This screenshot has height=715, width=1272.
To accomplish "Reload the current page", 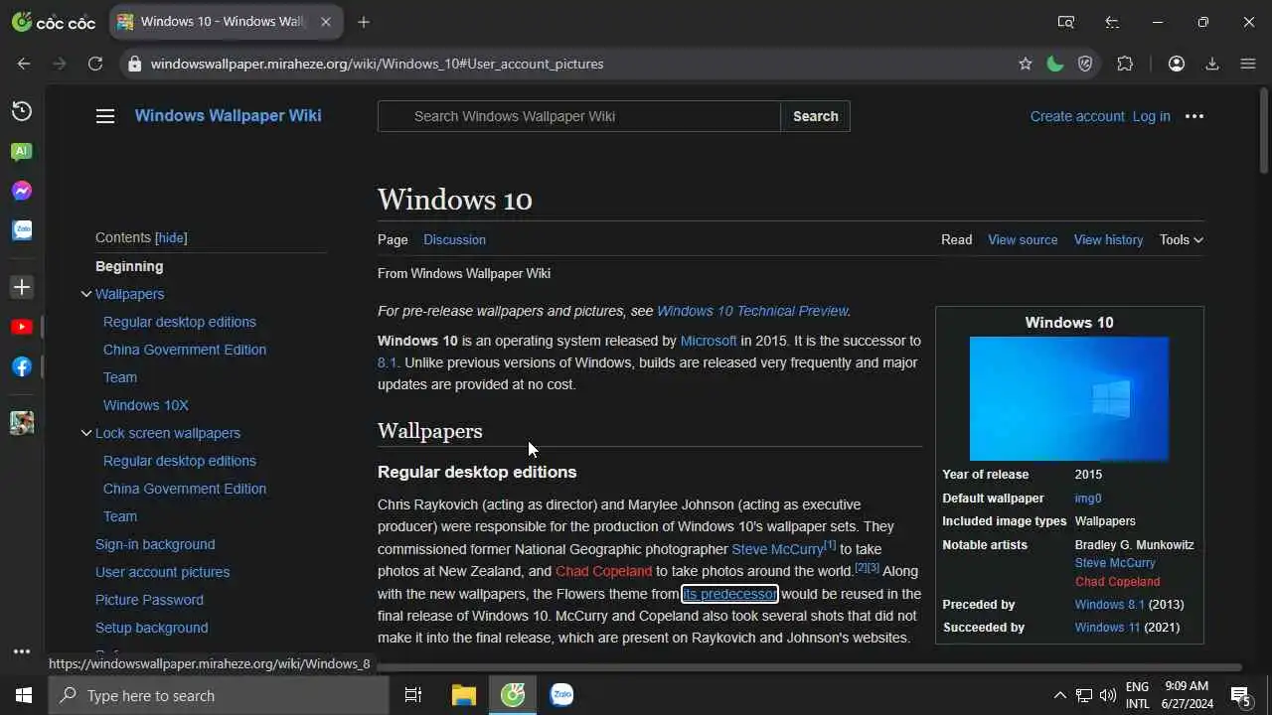I will [x=95, y=64].
